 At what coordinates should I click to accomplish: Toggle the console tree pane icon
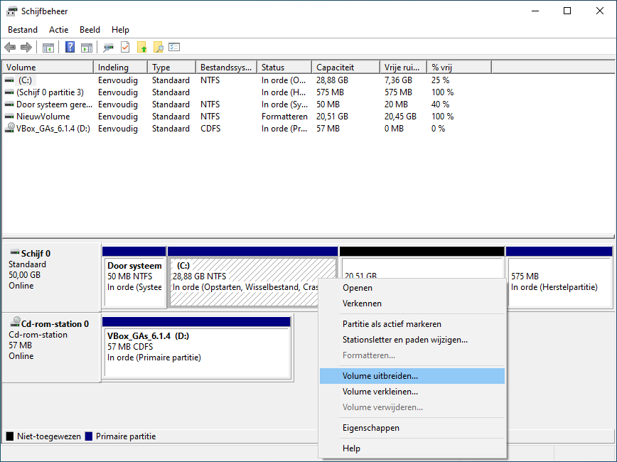(x=48, y=48)
